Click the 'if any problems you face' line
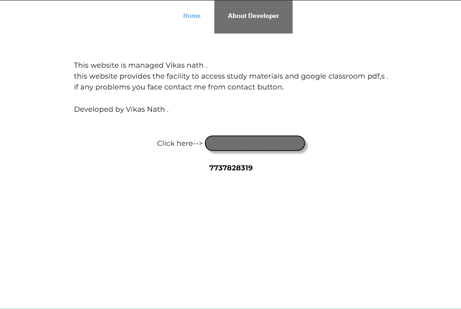This screenshot has height=309, width=461. point(179,87)
